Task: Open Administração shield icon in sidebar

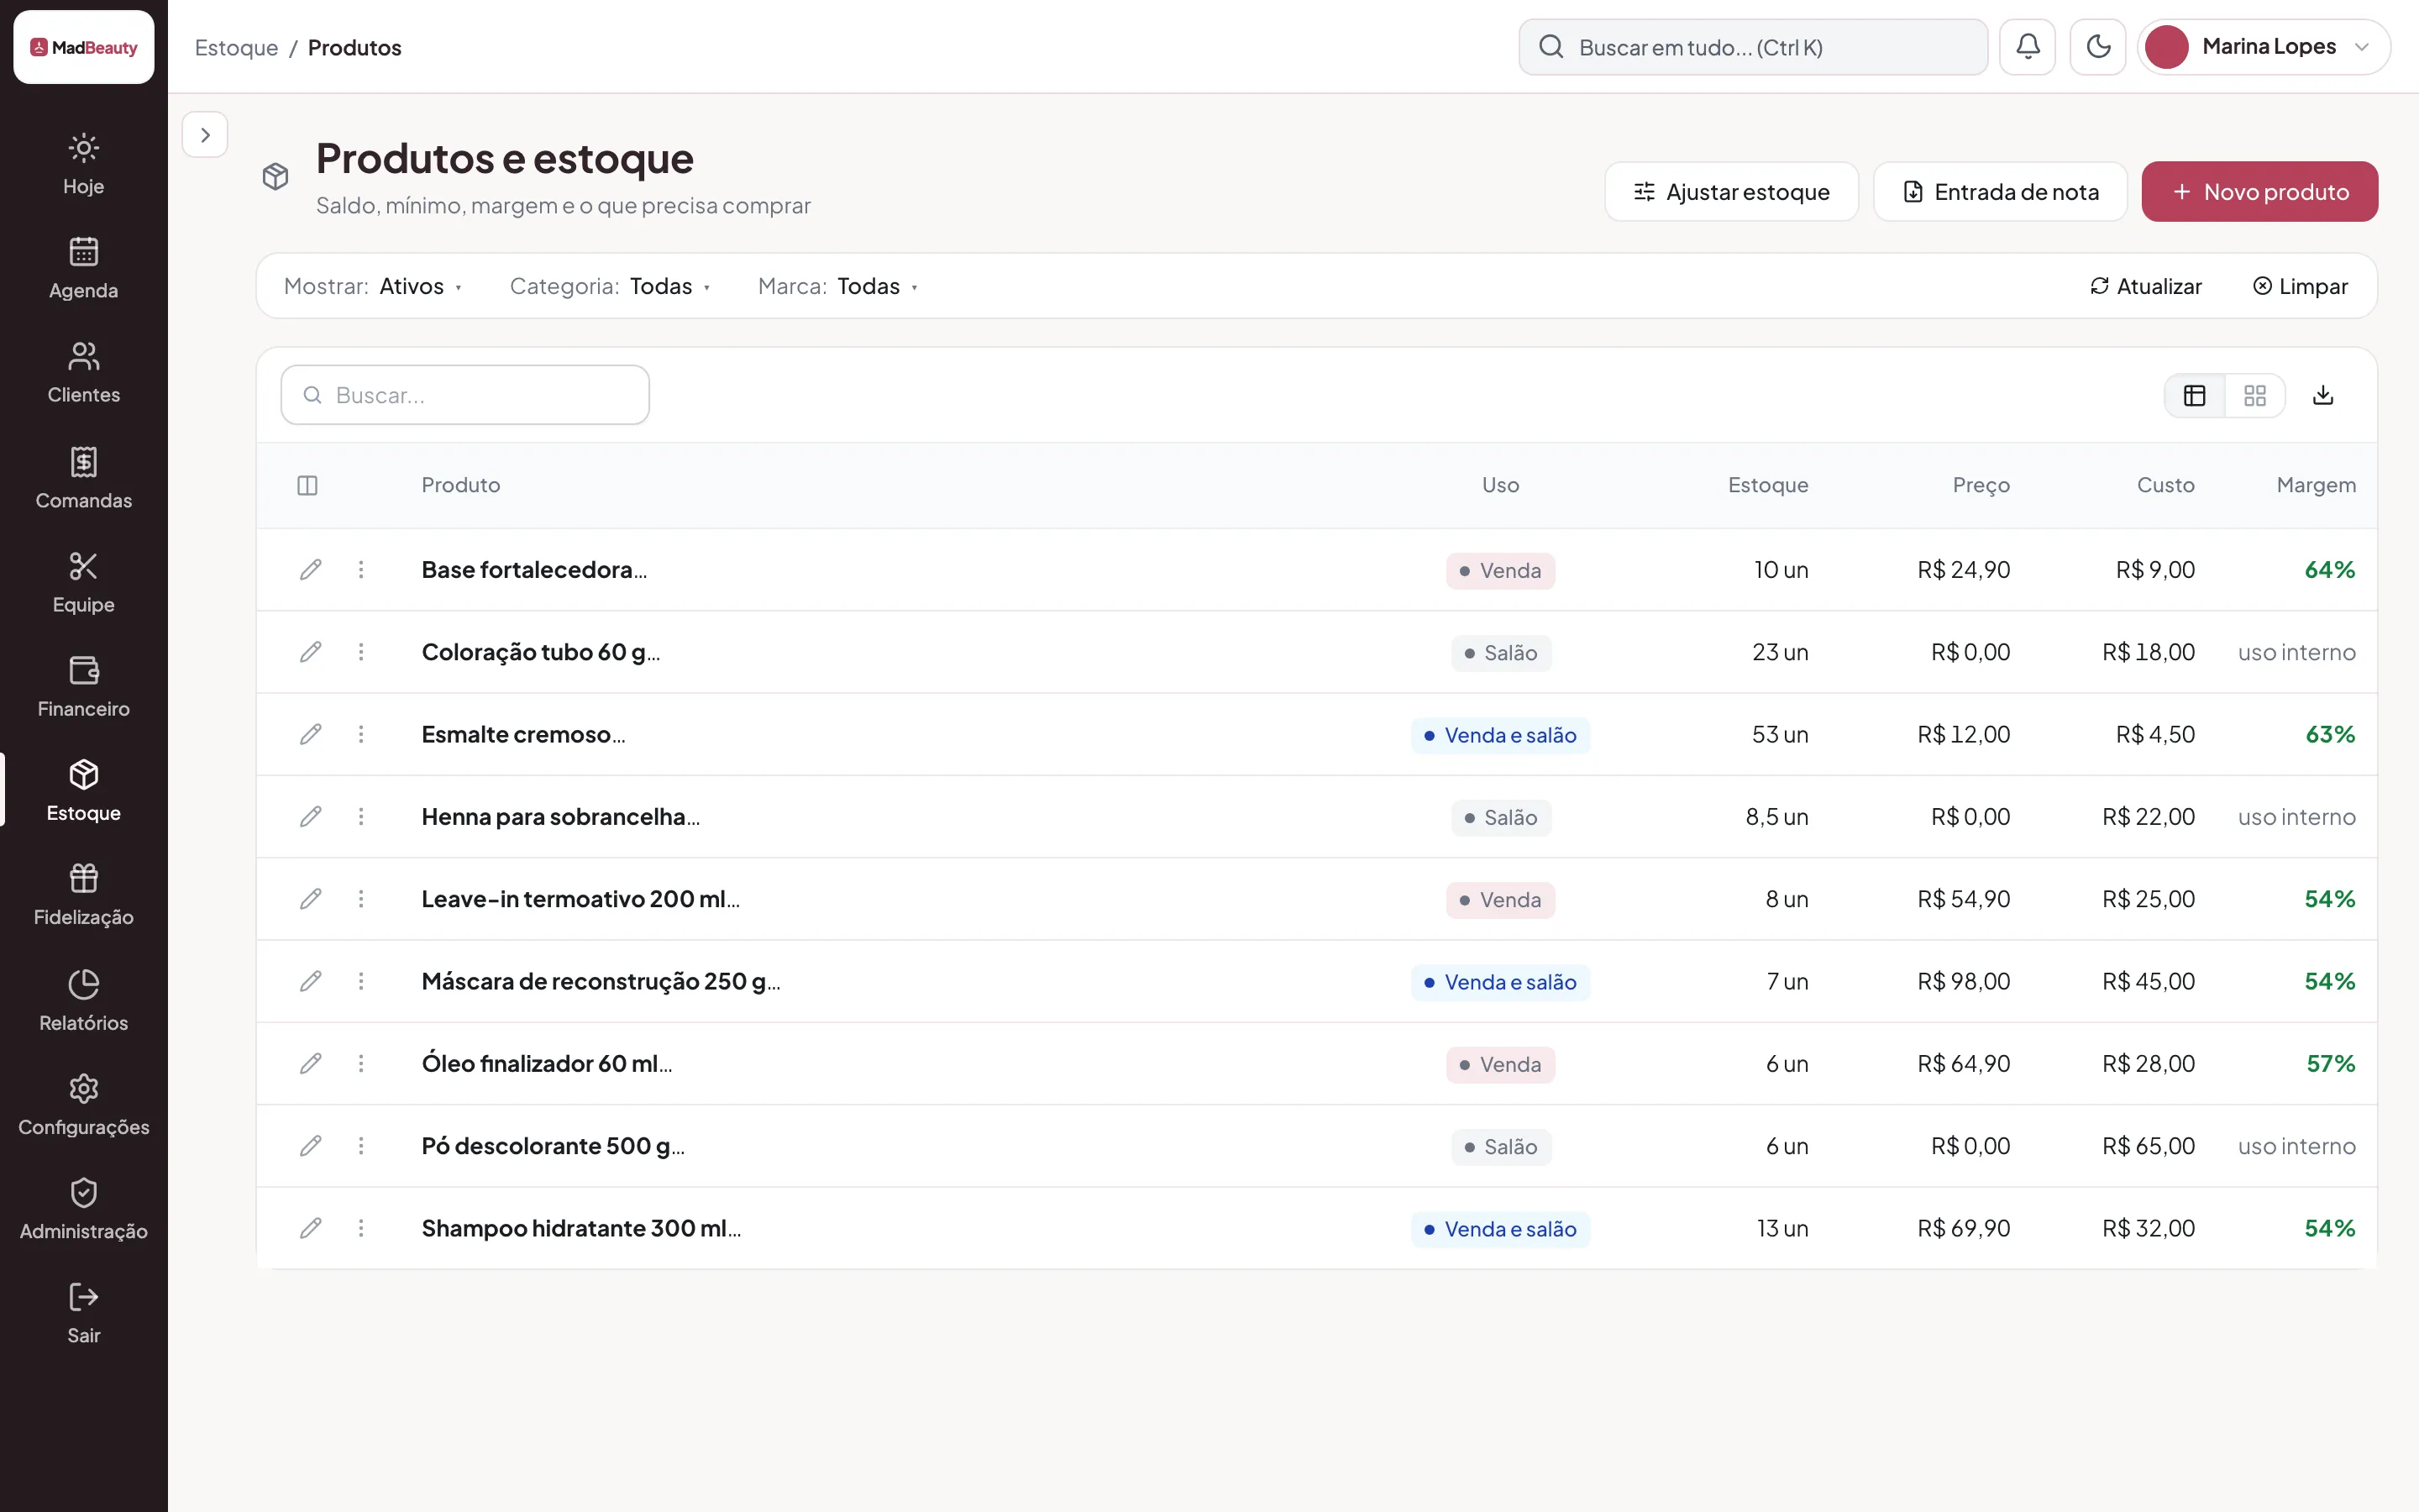Action: click(x=84, y=1192)
